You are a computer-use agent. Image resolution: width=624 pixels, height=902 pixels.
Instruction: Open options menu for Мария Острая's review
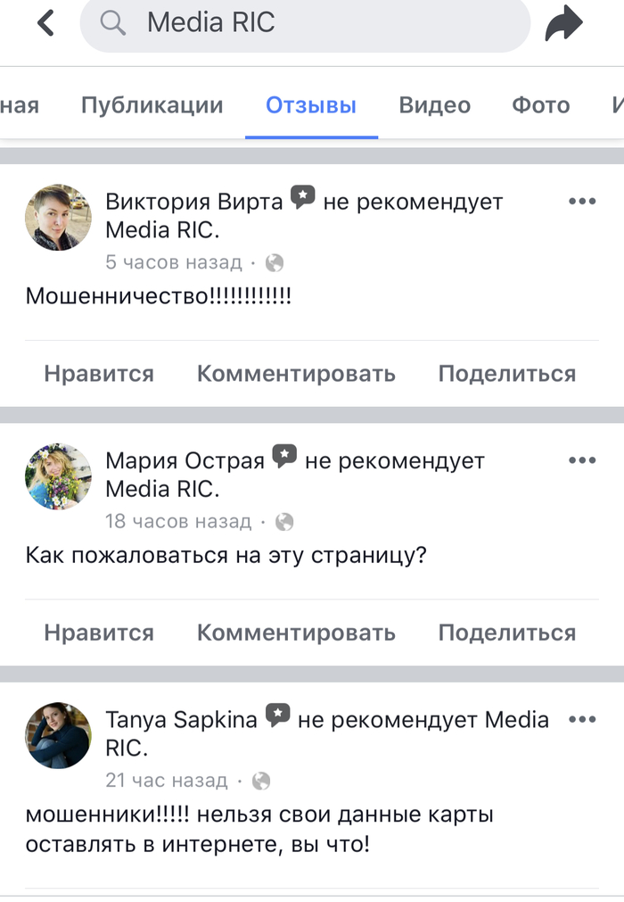581,460
